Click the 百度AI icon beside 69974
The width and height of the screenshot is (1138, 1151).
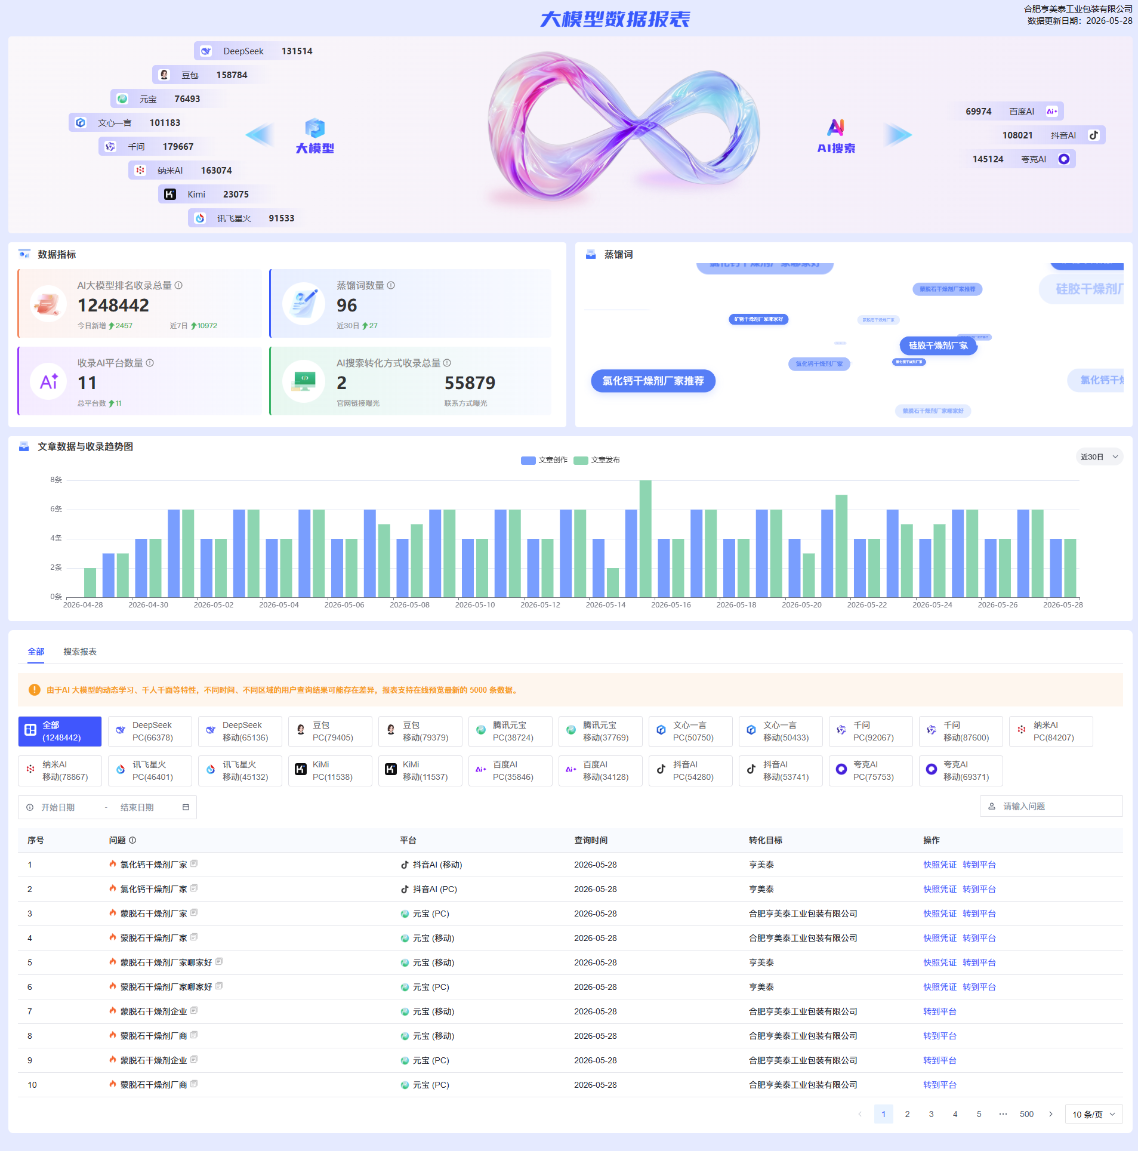[x=1051, y=112]
